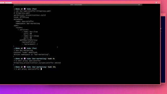
Task: Click the '- replacement: /' line
Action: [30, 44]
